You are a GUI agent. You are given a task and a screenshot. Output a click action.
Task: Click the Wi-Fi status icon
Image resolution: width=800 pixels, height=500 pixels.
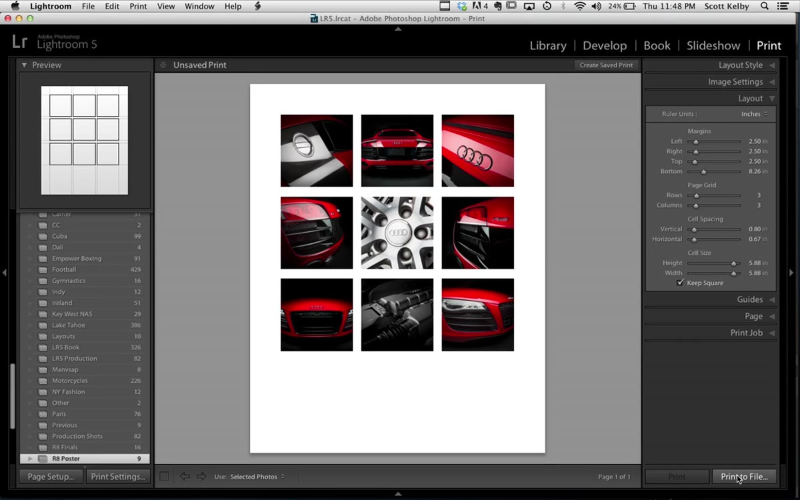(x=579, y=6)
